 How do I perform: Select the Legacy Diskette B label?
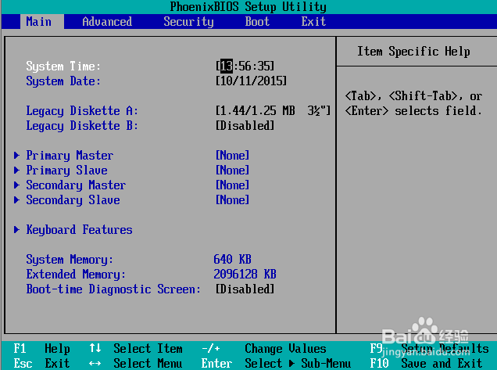click(82, 126)
